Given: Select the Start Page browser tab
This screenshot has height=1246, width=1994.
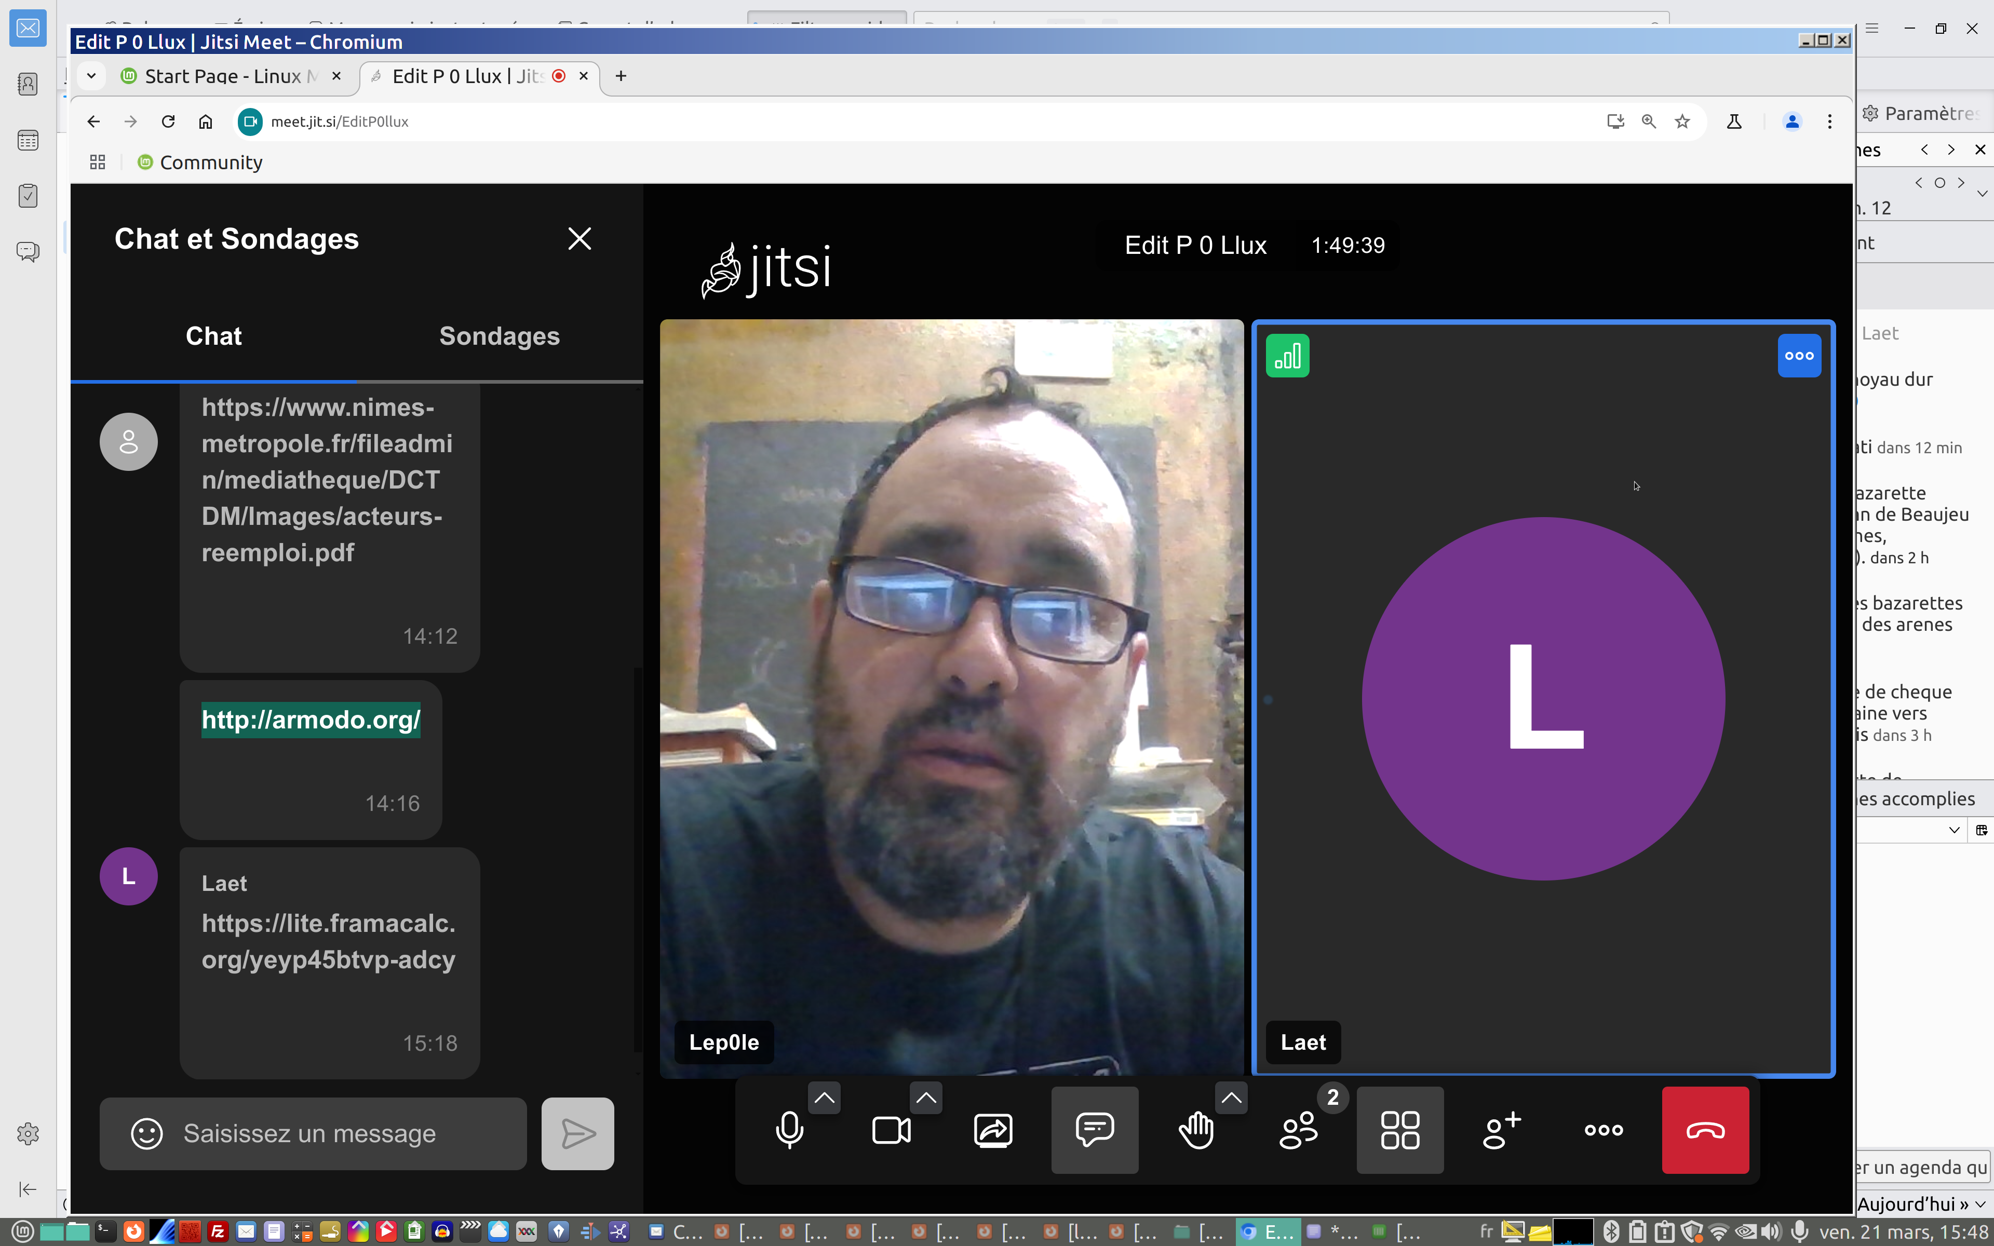Looking at the screenshot, I should (222, 76).
